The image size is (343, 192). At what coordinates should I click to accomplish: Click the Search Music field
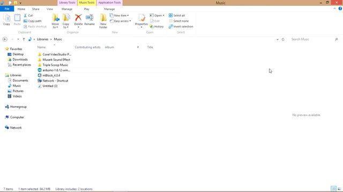312,39
